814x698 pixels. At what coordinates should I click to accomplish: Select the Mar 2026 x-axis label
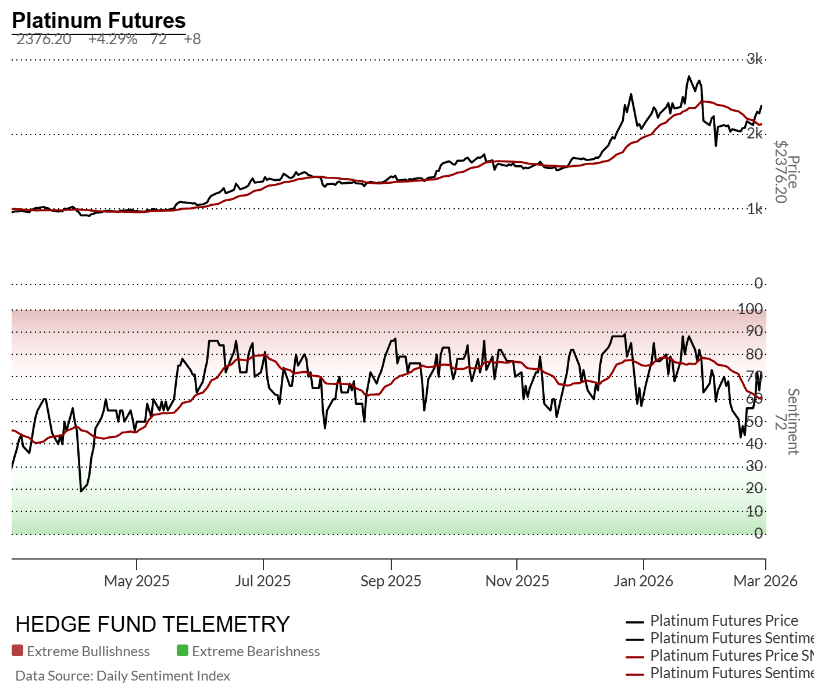coord(765,581)
